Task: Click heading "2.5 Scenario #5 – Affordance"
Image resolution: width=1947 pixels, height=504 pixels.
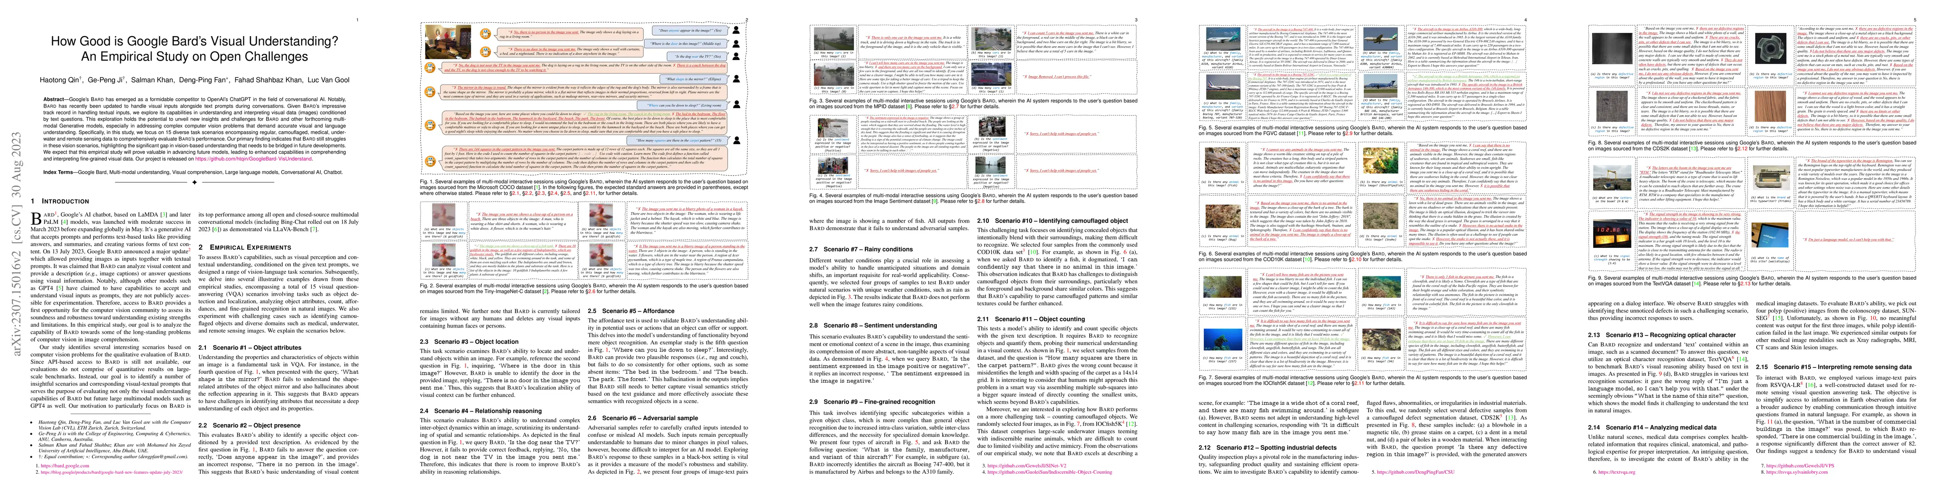Action: click(x=631, y=310)
